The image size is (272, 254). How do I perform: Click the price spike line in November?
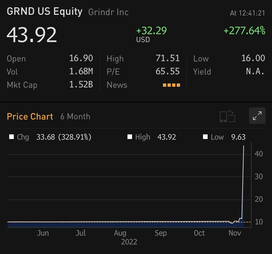coord(243,182)
